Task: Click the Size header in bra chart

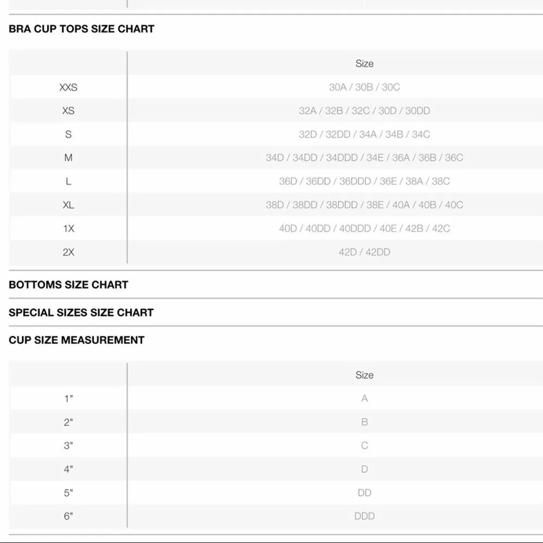Action: (x=364, y=64)
